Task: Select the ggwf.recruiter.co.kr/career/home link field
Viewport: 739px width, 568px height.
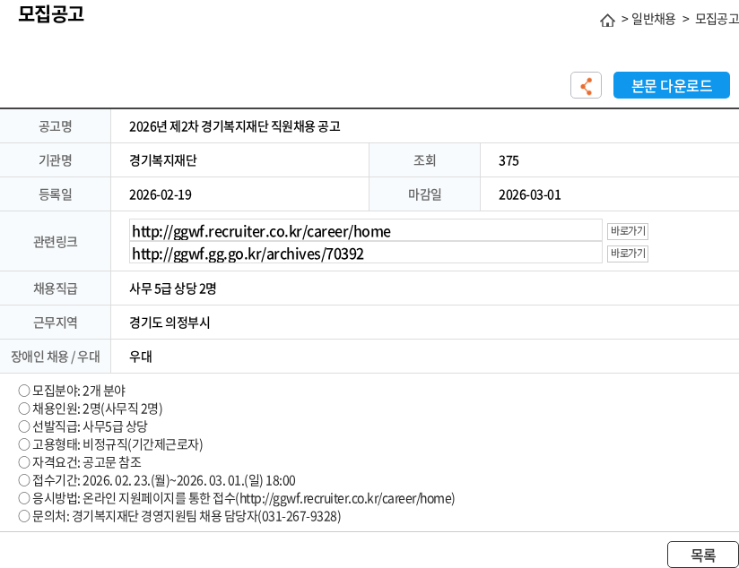Action: tap(366, 231)
